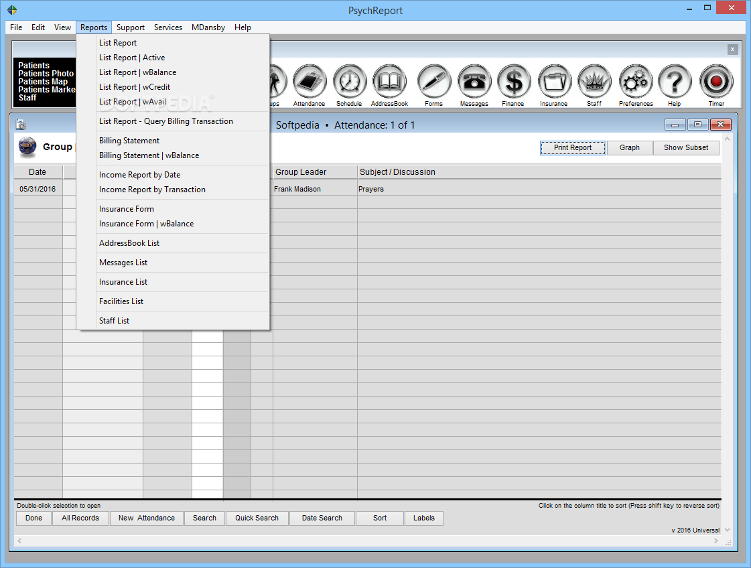Open the Attendance toolbar icon
751x568 pixels.
[x=310, y=82]
